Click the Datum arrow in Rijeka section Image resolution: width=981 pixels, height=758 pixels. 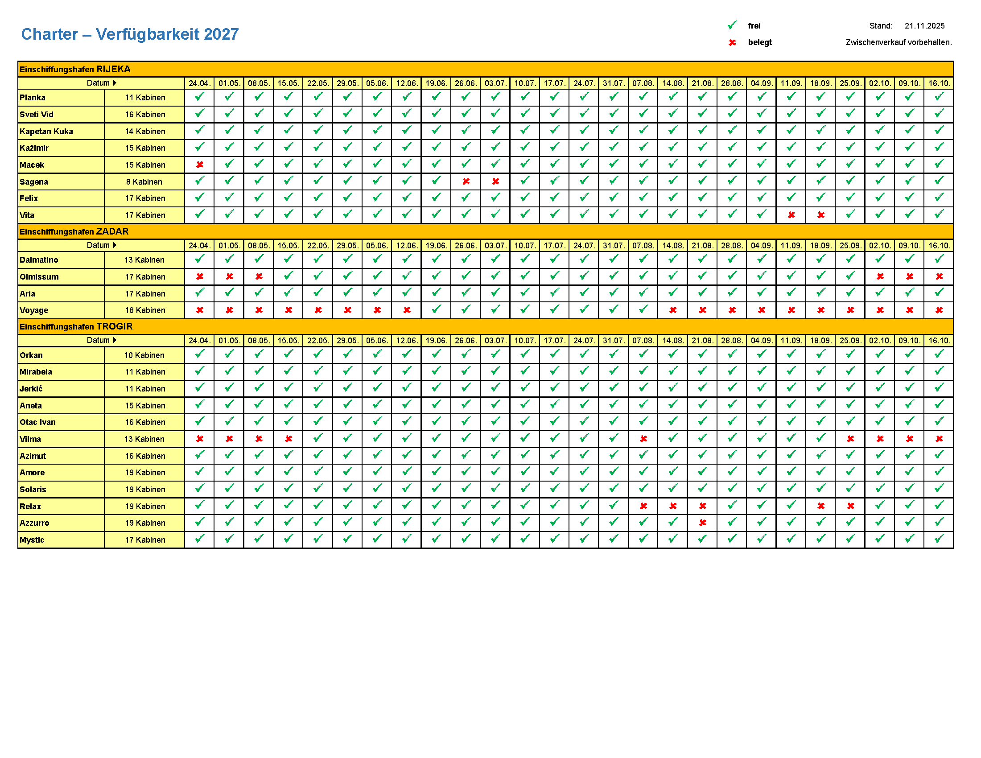pos(115,83)
